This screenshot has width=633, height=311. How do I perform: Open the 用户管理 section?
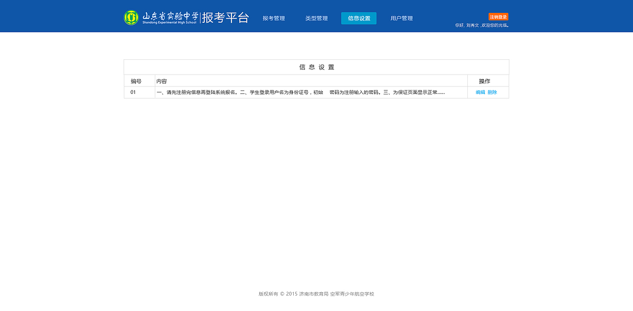[x=401, y=18]
